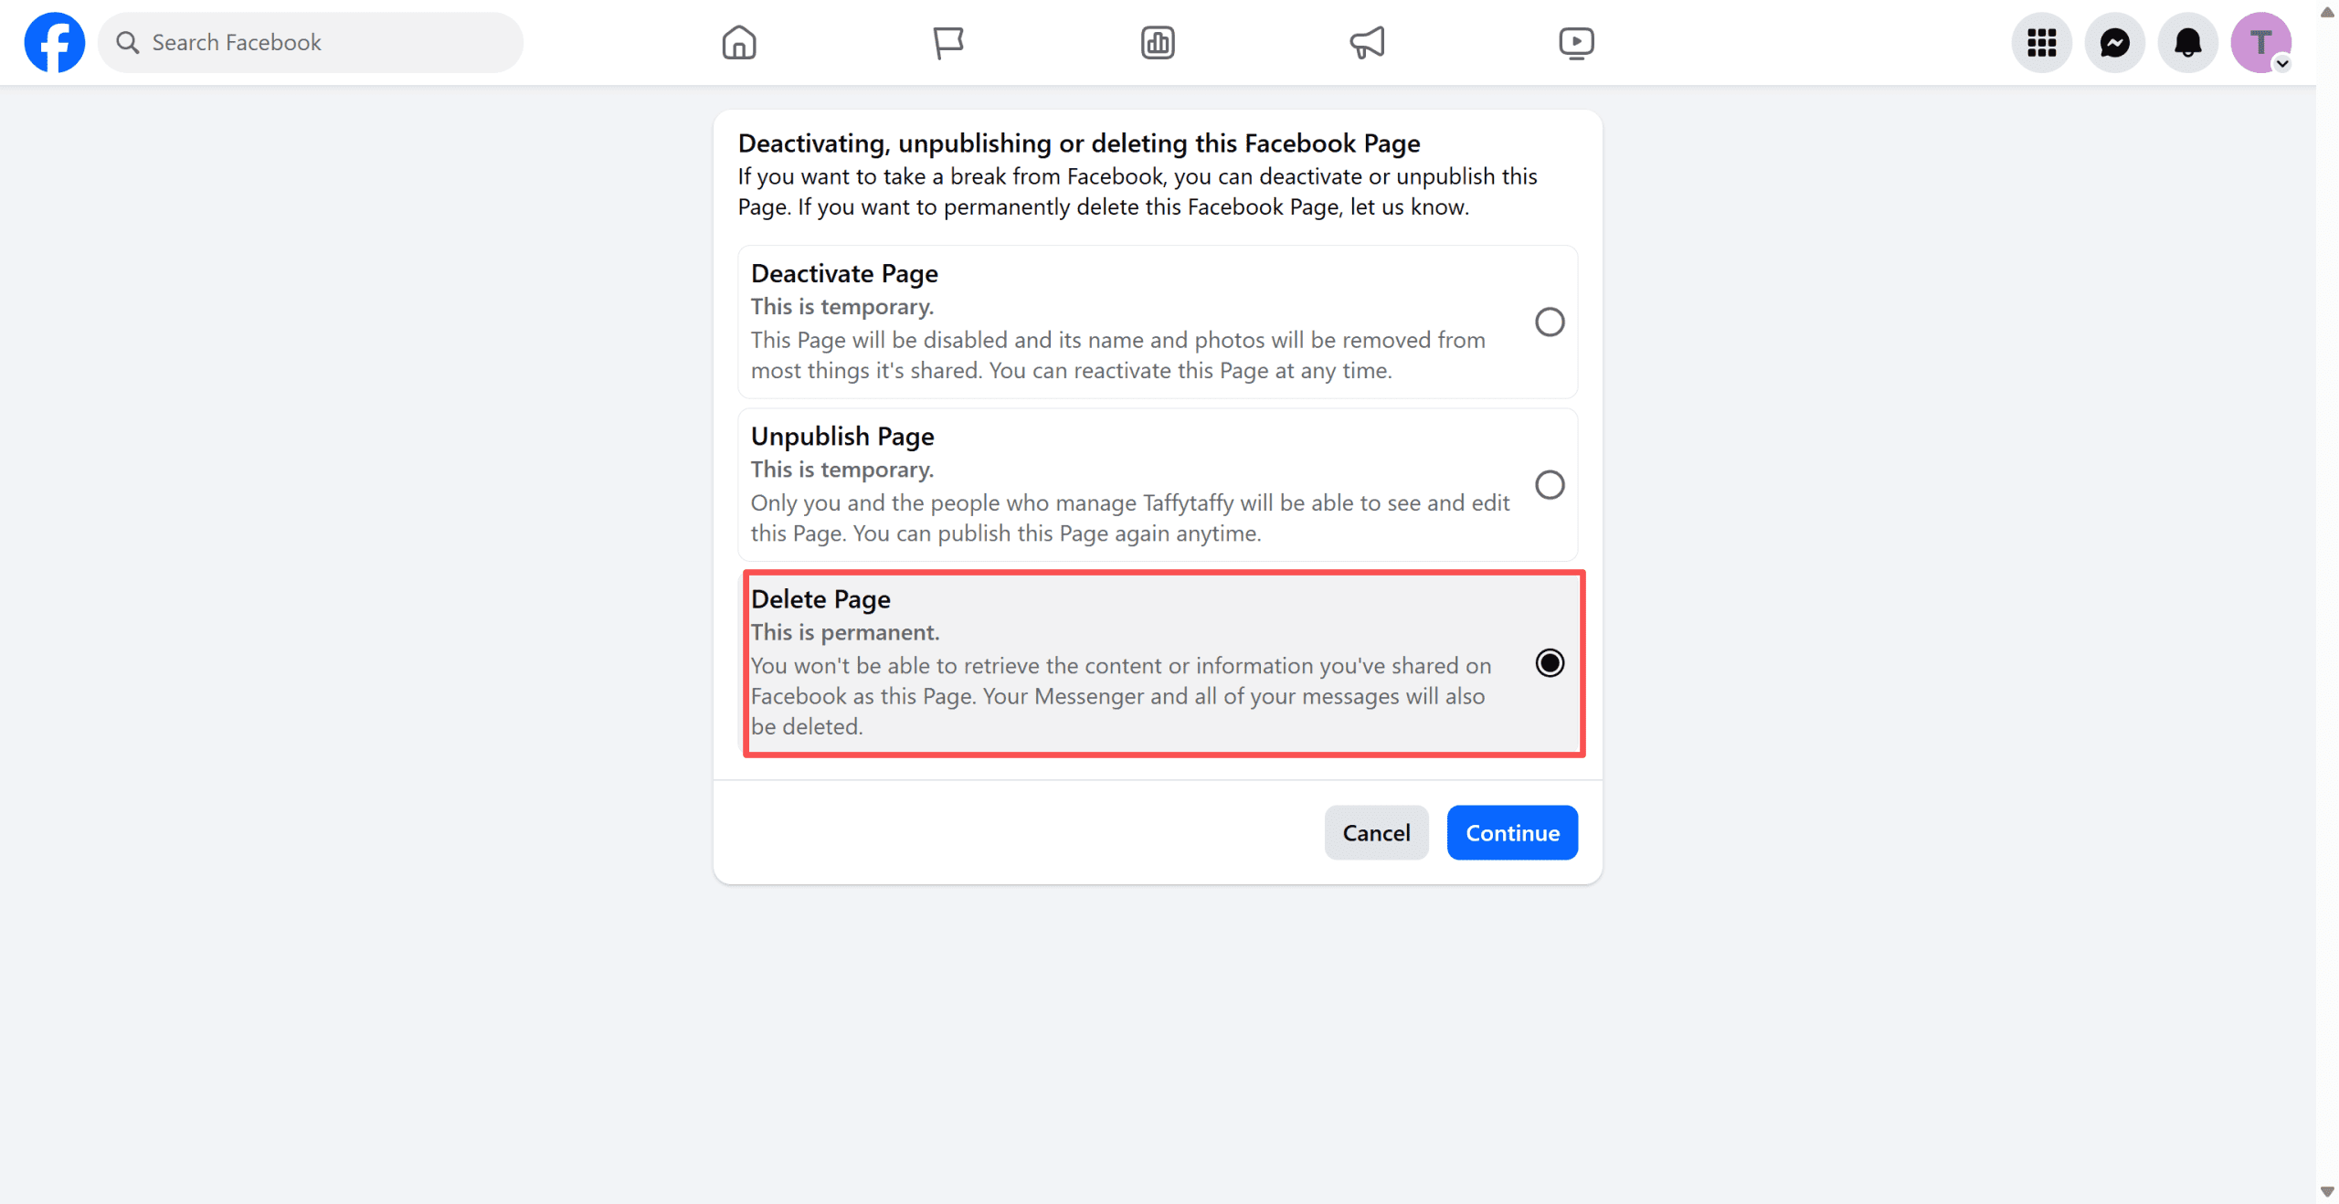Click the Delete Page option title

pos(820,599)
